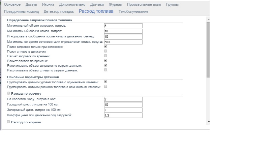Toggle Расчет сливов по времени checkbox
This screenshot has width=276, height=155.
pos(106,61)
